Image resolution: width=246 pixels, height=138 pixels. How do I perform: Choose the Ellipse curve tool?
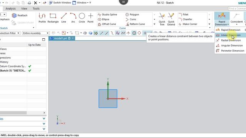click(103, 20)
